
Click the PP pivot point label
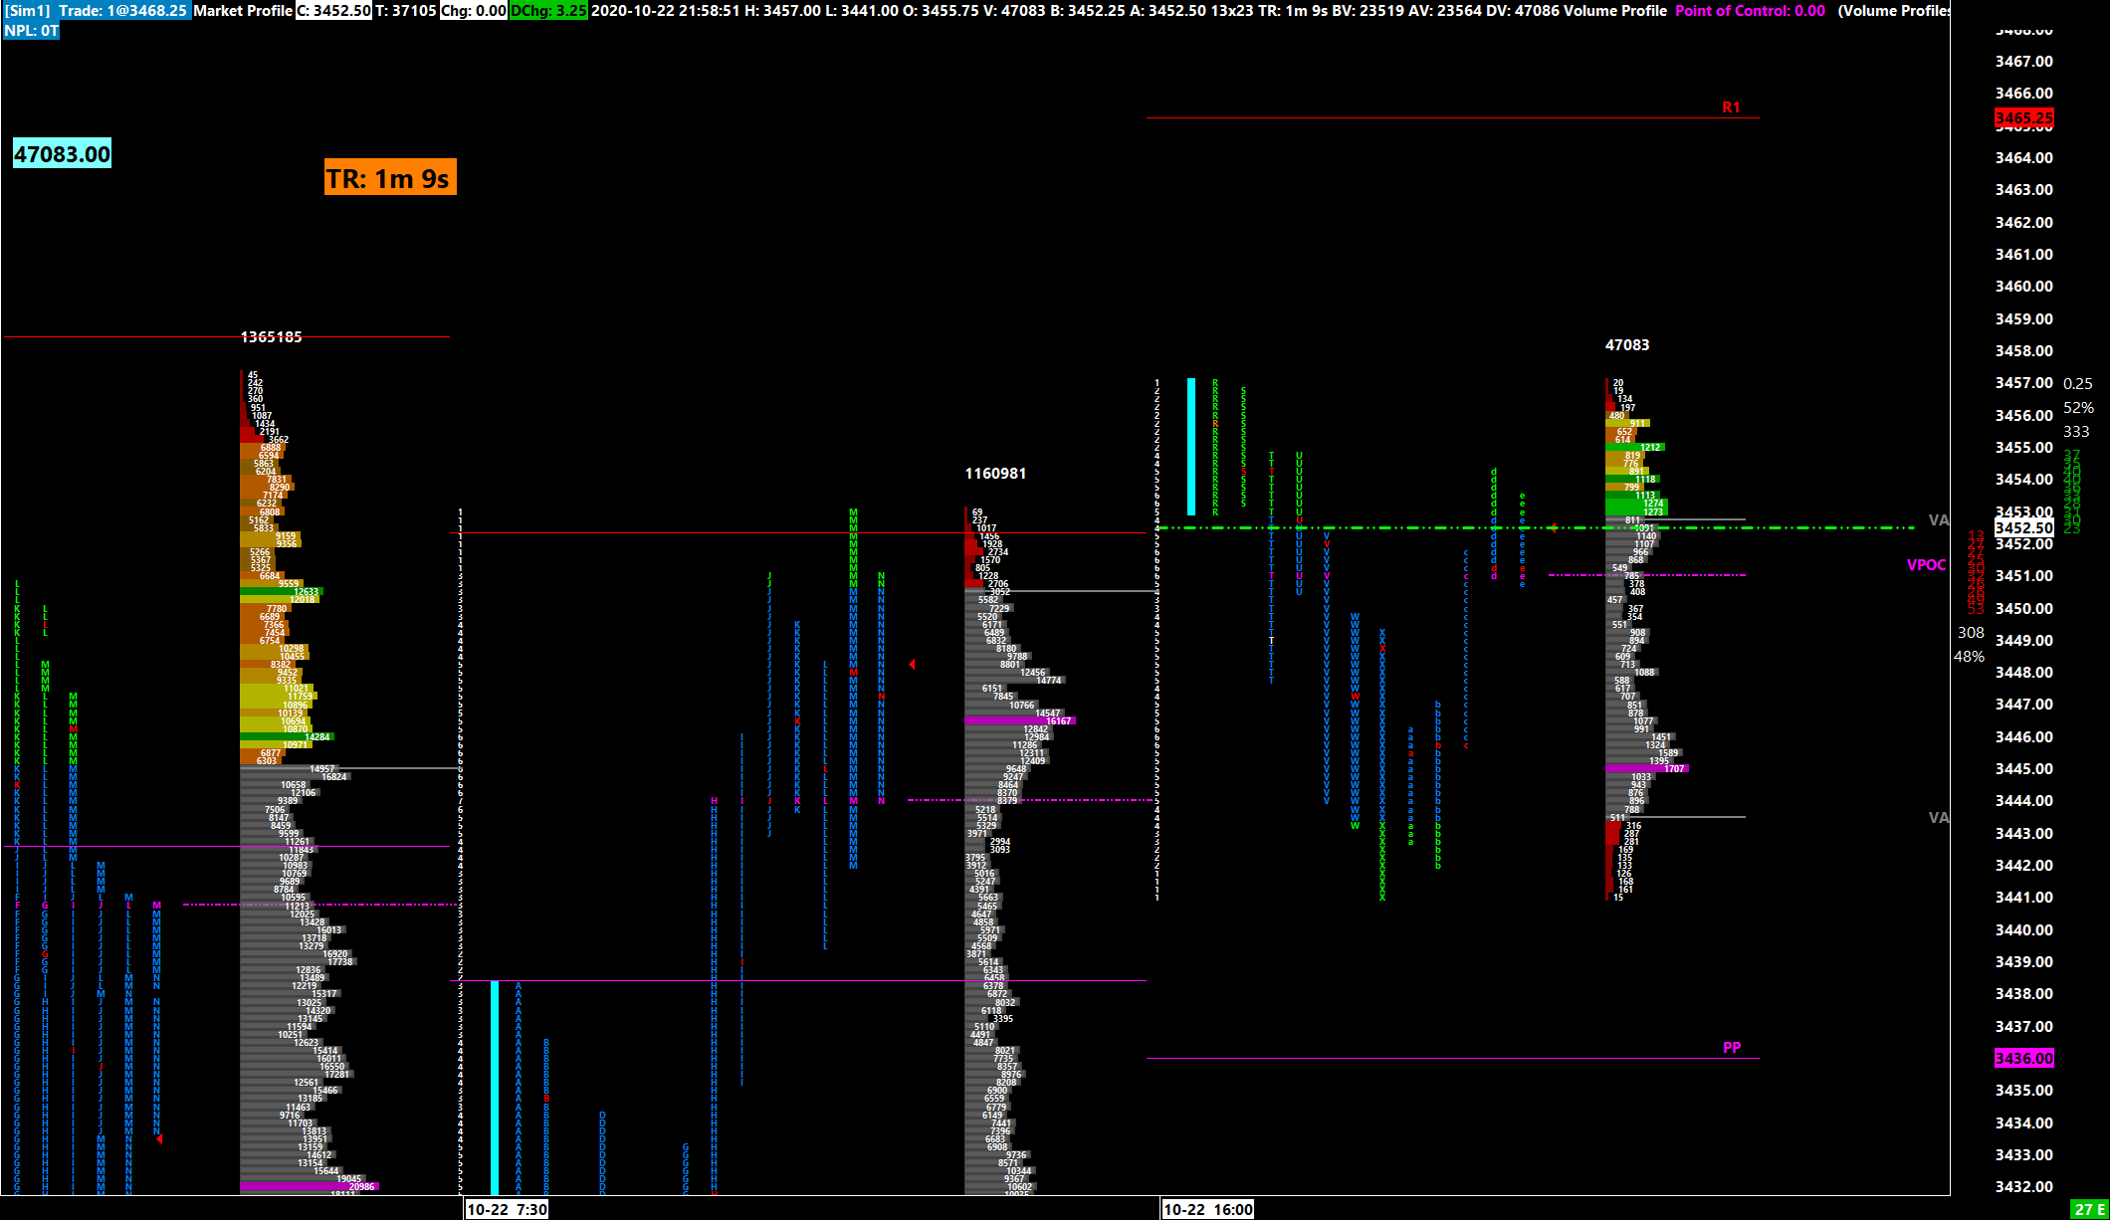(x=1731, y=1047)
